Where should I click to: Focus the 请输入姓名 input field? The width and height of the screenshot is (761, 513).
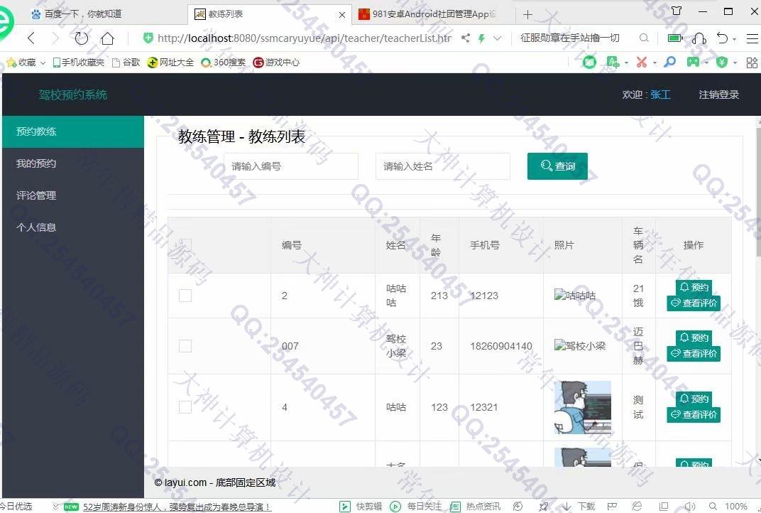[x=443, y=166]
